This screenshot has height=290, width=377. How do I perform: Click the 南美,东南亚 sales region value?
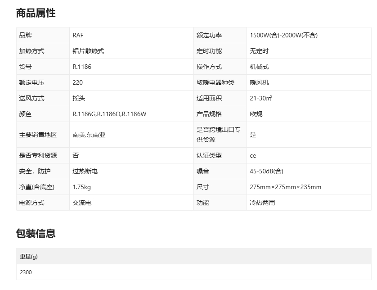89,135
